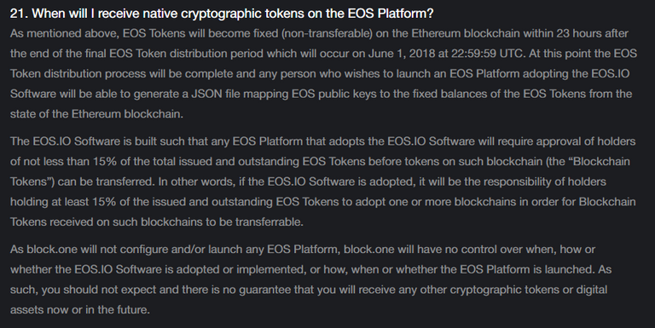Screen dimensions: 655x328
Task: Click the word 'transferrable.'
Action: [269, 222]
